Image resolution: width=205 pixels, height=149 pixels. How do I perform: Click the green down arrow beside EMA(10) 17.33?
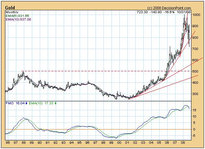click(56, 104)
